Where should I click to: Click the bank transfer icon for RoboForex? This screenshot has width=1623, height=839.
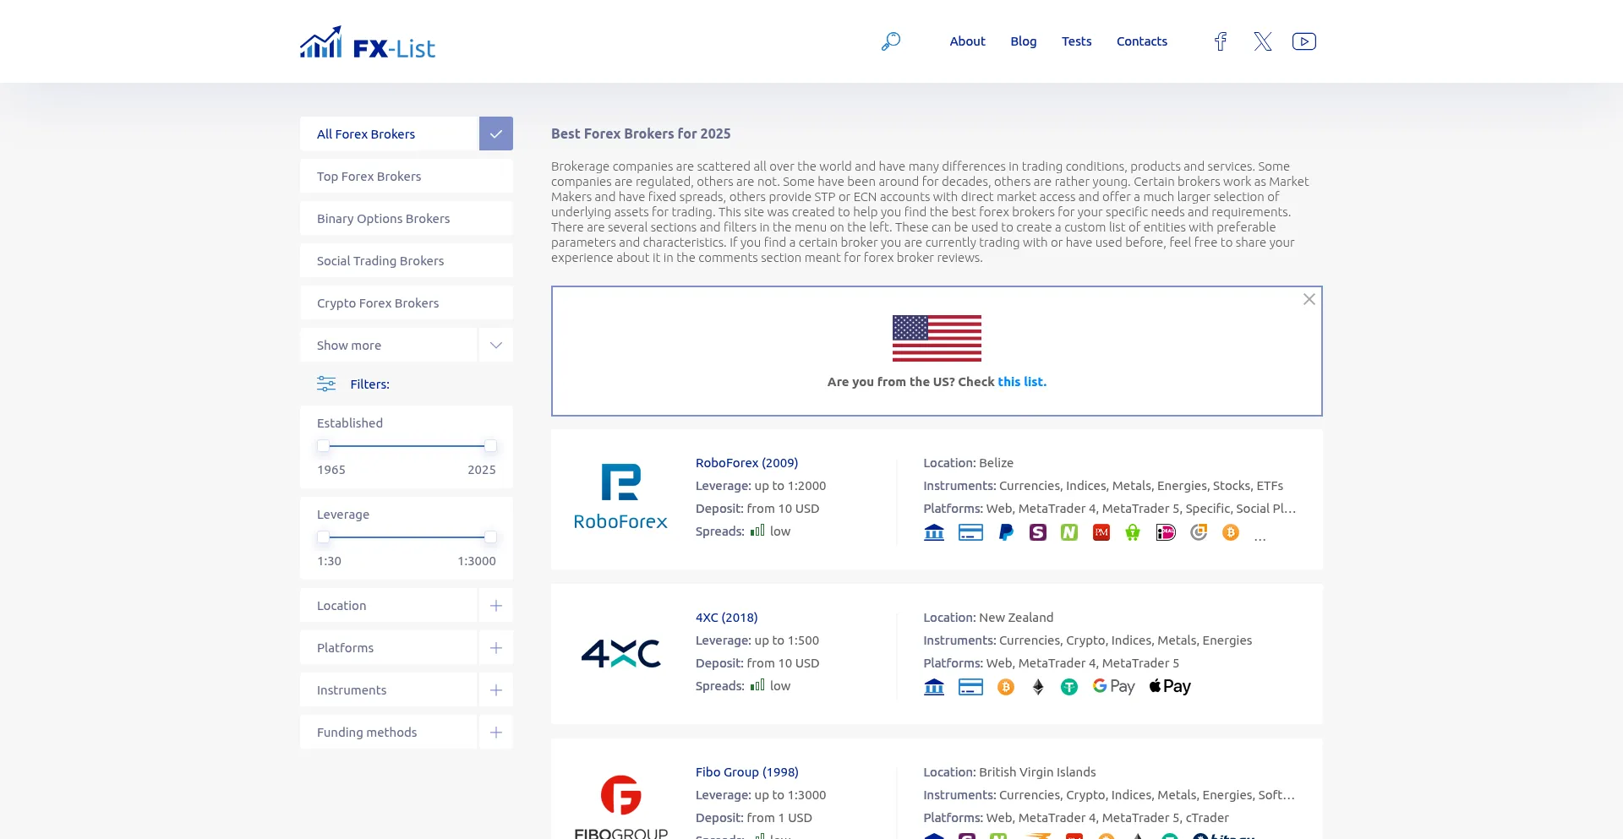pos(934,532)
